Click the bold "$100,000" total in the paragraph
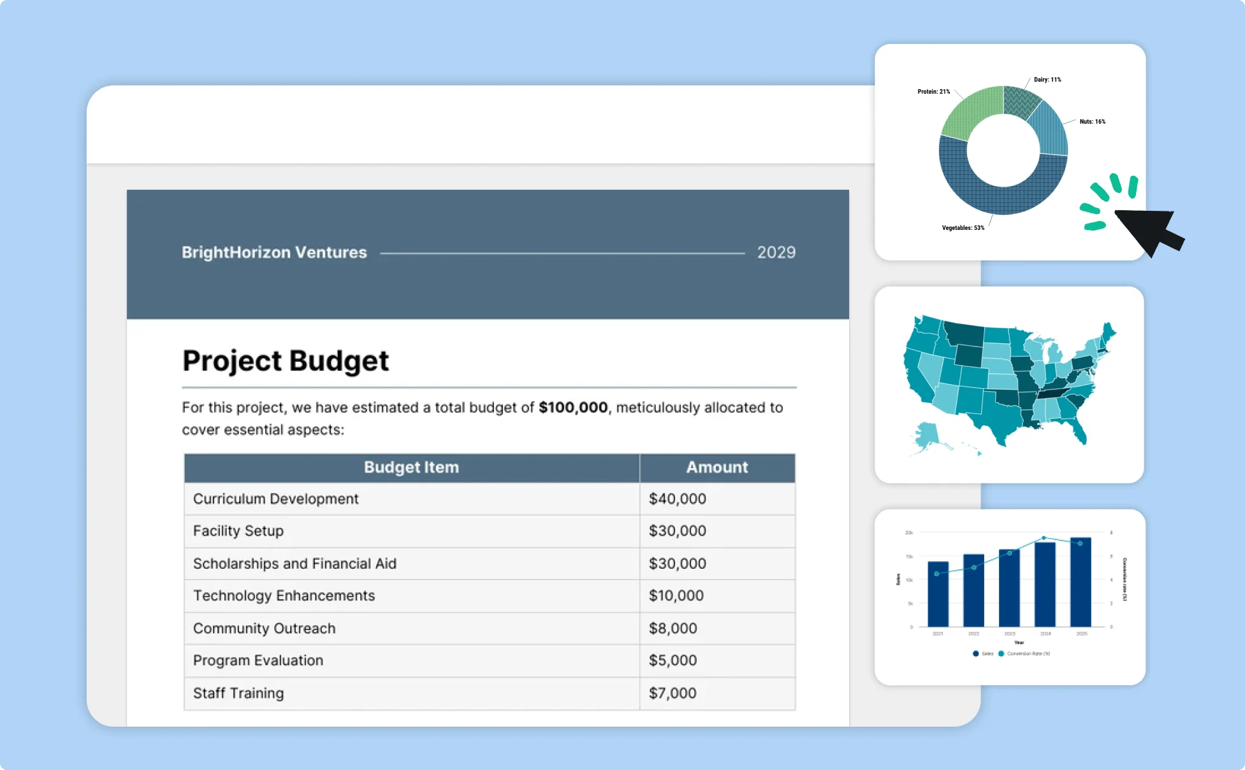The image size is (1245, 770). [x=573, y=407]
